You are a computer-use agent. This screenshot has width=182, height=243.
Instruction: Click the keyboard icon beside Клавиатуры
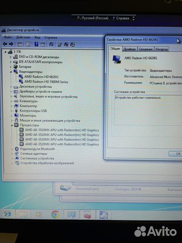tap(16, 101)
